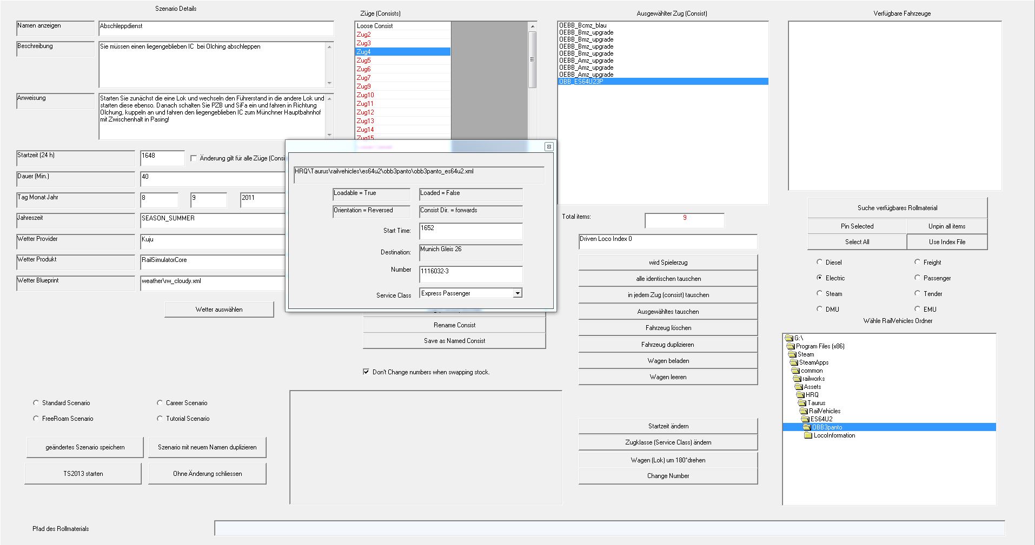
Task: Open the Service Class dropdown
Action: tap(517, 293)
